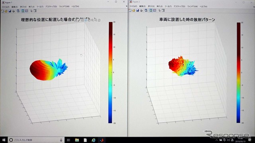Toggle Insert Legend in Figure 2 toolbar
255x143 pixels.
click(x=155, y=10)
